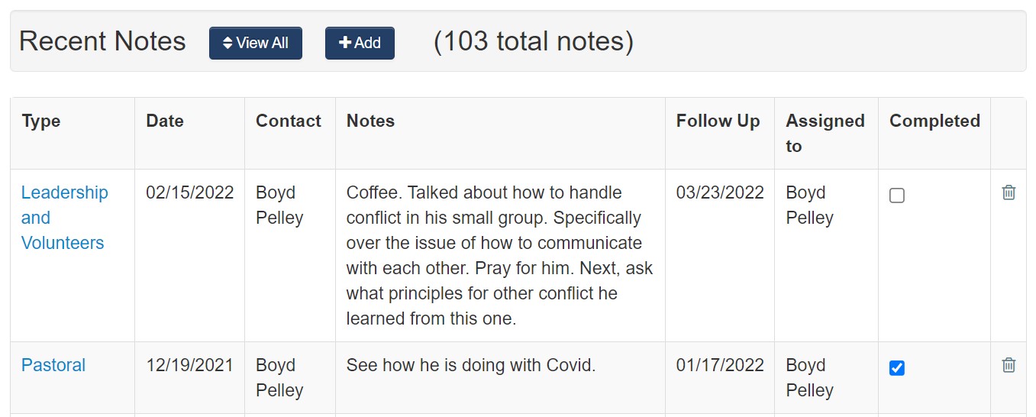The height and width of the screenshot is (417, 1036).
Task: Click the 103 total notes count text
Action: pyautogui.click(x=534, y=41)
